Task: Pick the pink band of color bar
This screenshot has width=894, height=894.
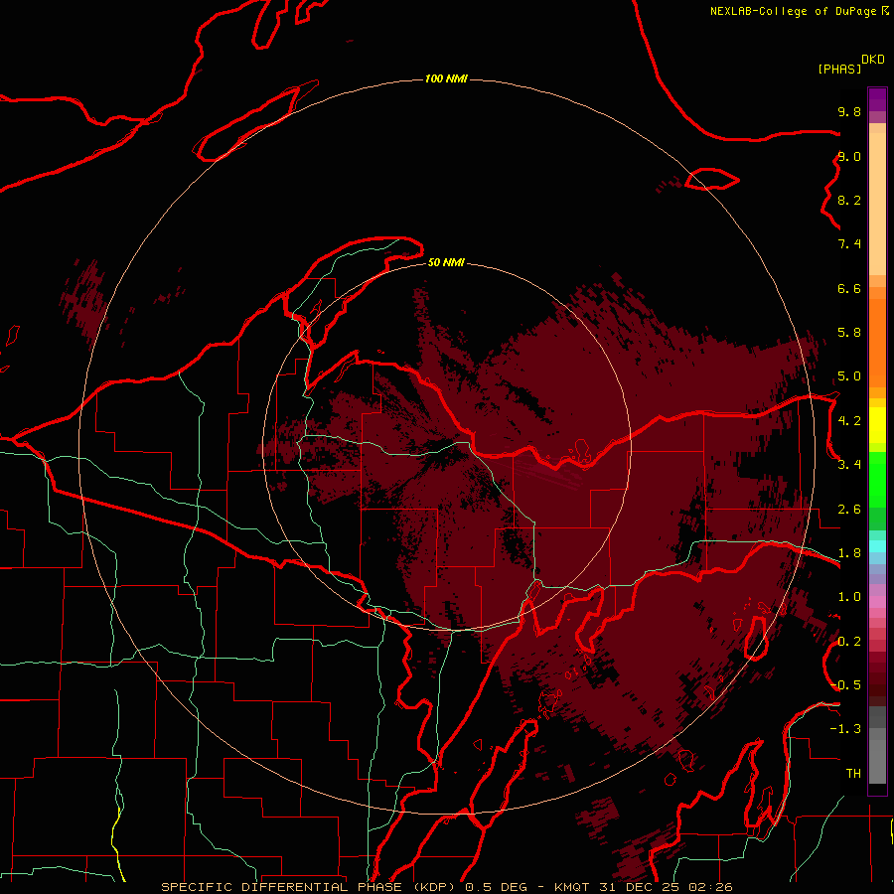Action: 877,602
